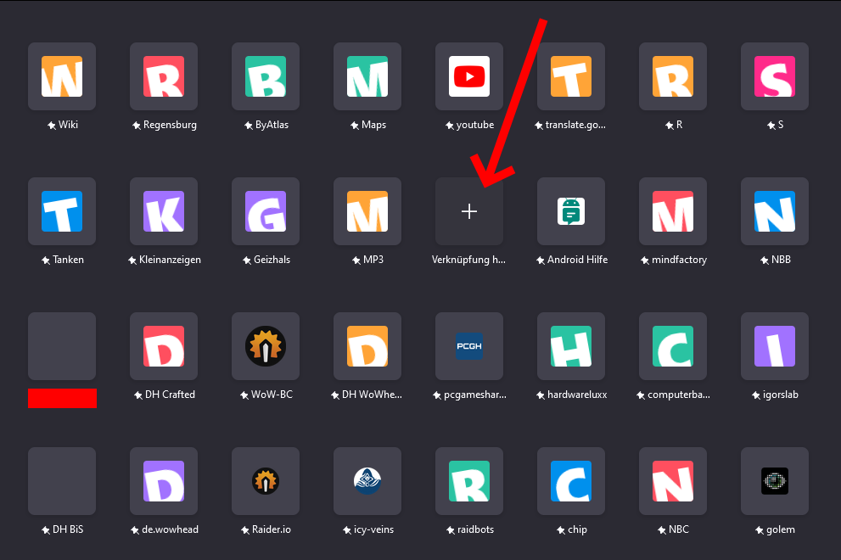Click the igorslab shortcut tile
841x560 pixels.
point(775,346)
